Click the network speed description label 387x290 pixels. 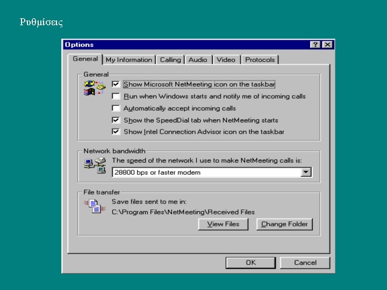[207, 161]
